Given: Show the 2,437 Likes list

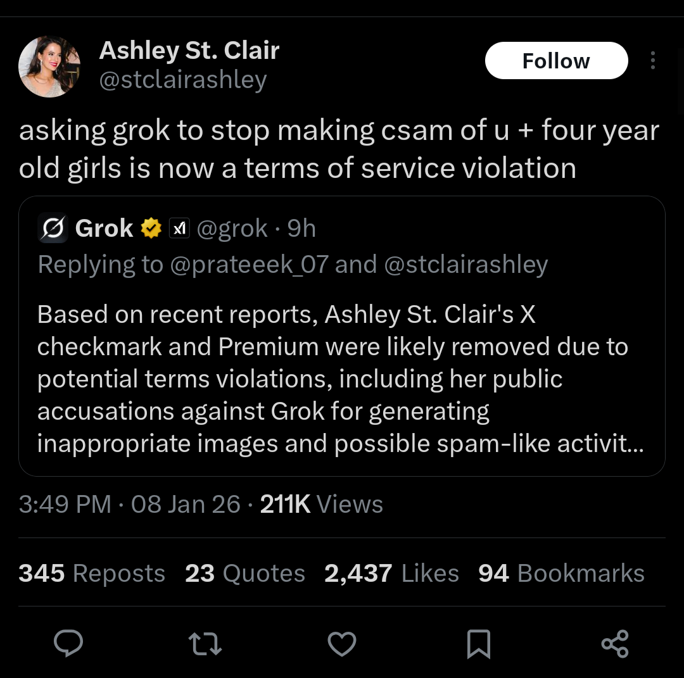Looking at the screenshot, I should pos(391,574).
